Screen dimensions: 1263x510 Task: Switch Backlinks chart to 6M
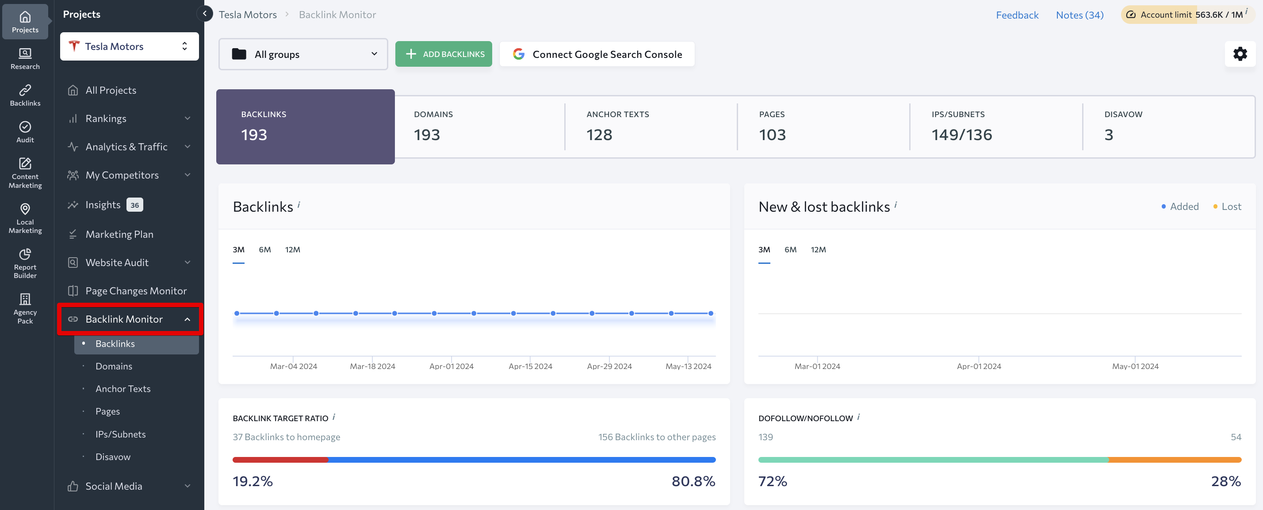pos(265,250)
